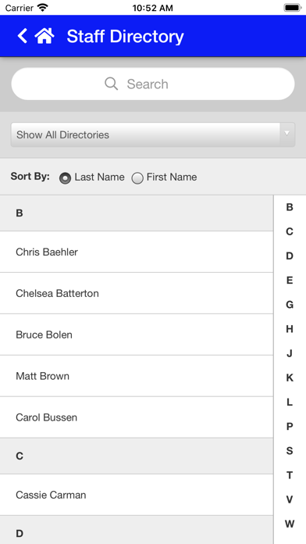This screenshot has height=544, width=306.
Task: Jump to letter G in index
Action: click(290, 305)
